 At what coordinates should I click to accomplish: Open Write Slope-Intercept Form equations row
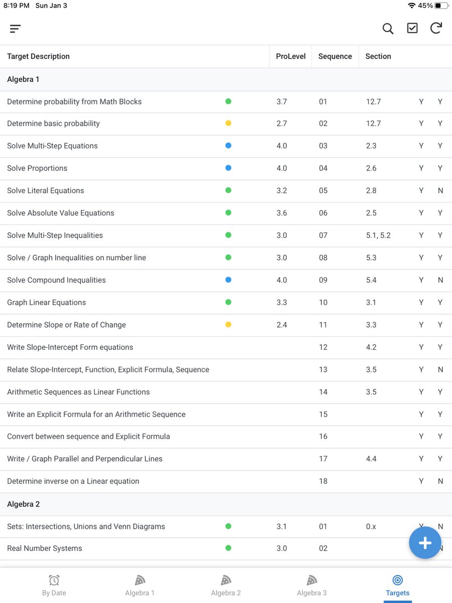point(226,347)
